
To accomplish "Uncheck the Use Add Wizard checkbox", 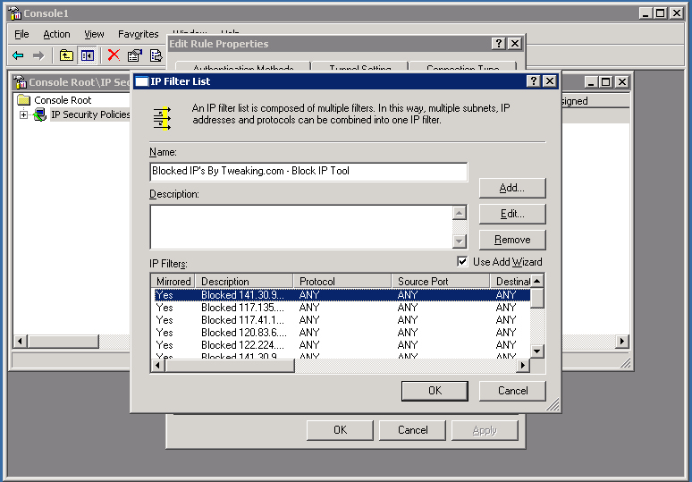I will [x=462, y=262].
